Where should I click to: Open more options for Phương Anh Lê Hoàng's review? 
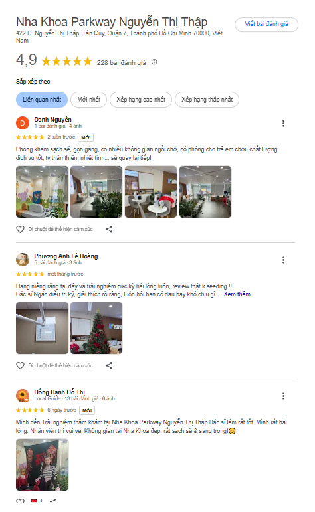pyautogui.click(x=283, y=260)
